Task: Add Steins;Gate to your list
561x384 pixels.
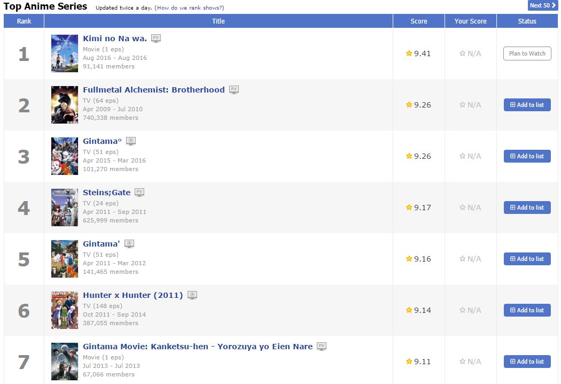Action: point(527,208)
